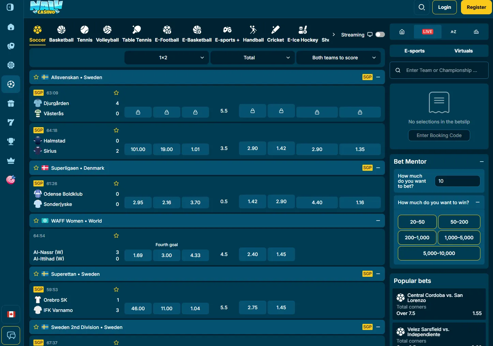493x346 pixels.
Task: Switch to the A-Z tab
Action: tap(453, 32)
